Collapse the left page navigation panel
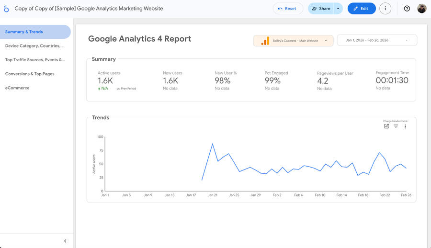This screenshot has height=248, width=431. click(x=65, y=241)
